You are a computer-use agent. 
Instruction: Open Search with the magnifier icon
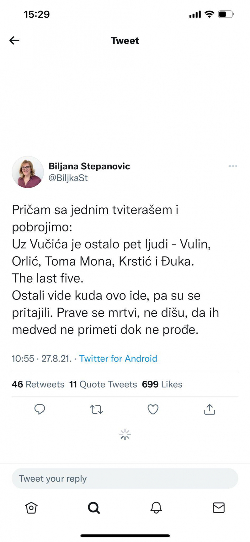tap(94, 508)
